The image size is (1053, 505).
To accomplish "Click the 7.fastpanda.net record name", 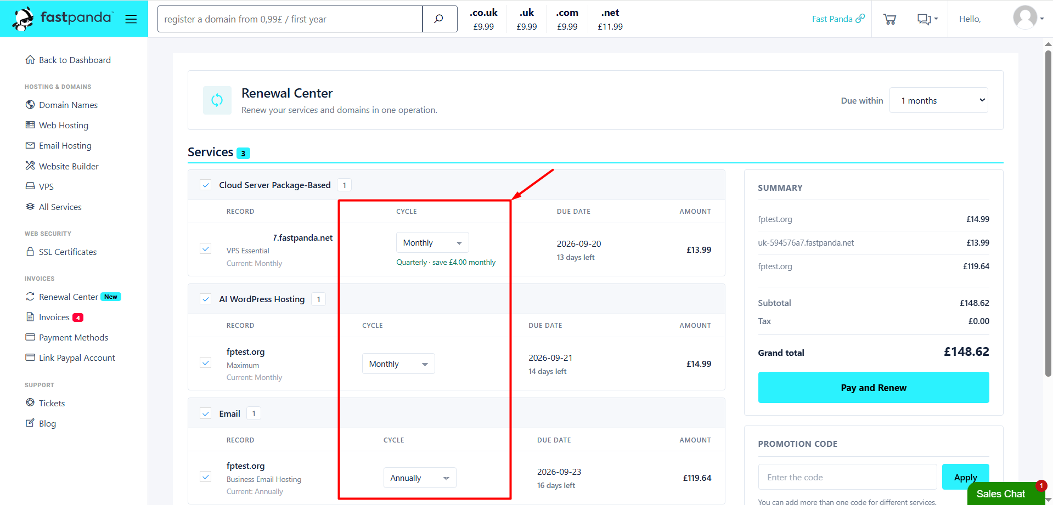I will point(303,237).
